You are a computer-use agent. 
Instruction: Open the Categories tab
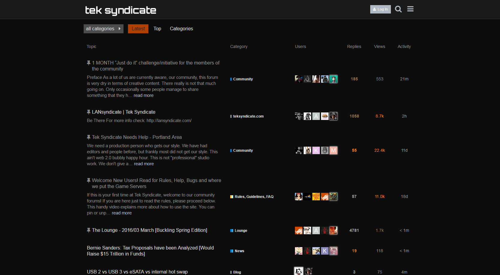click(x=181, y=28)
